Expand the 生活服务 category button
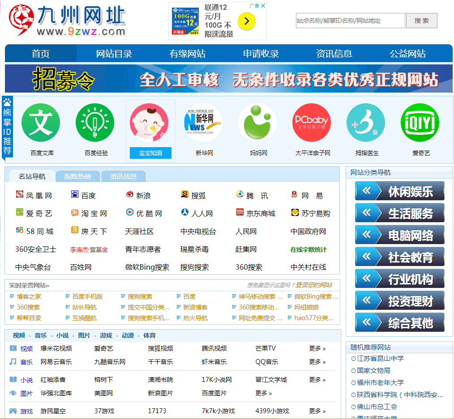Viewport: 454px width, 419px height. (399, 213)
